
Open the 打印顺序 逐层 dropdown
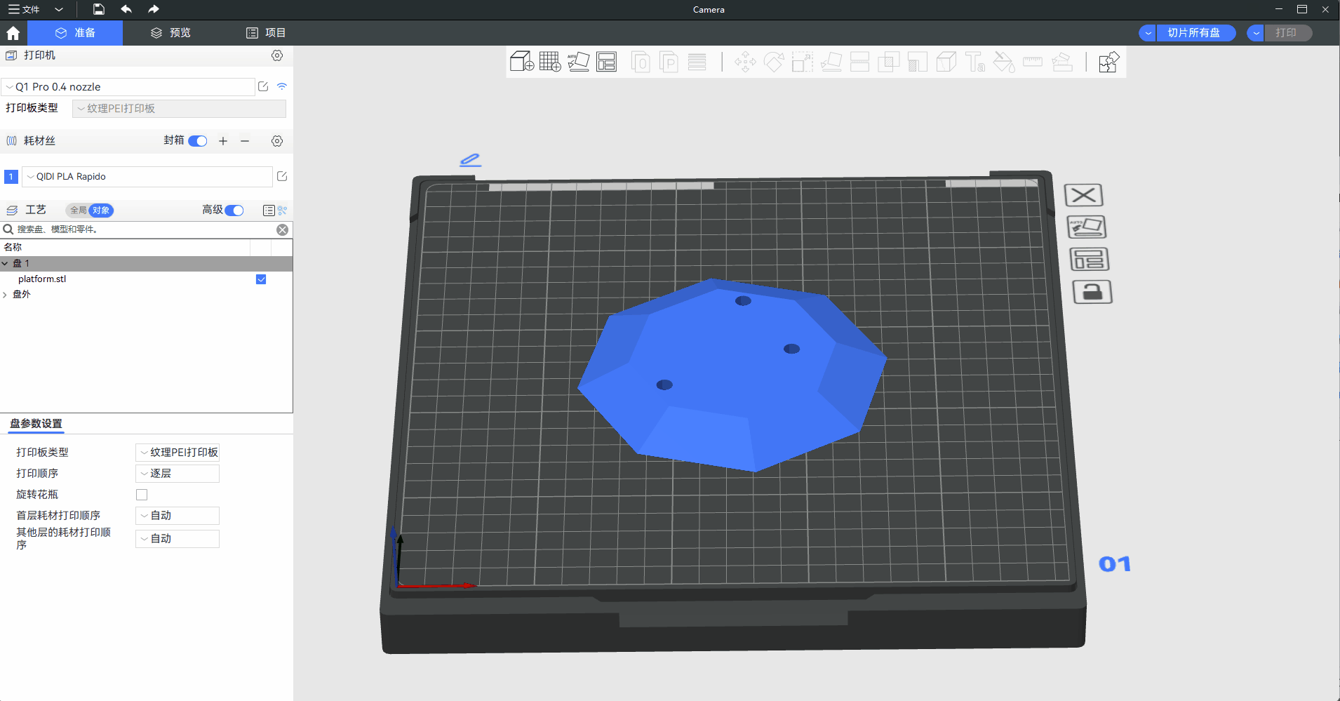pyautogui.click(x=177, y=474)
